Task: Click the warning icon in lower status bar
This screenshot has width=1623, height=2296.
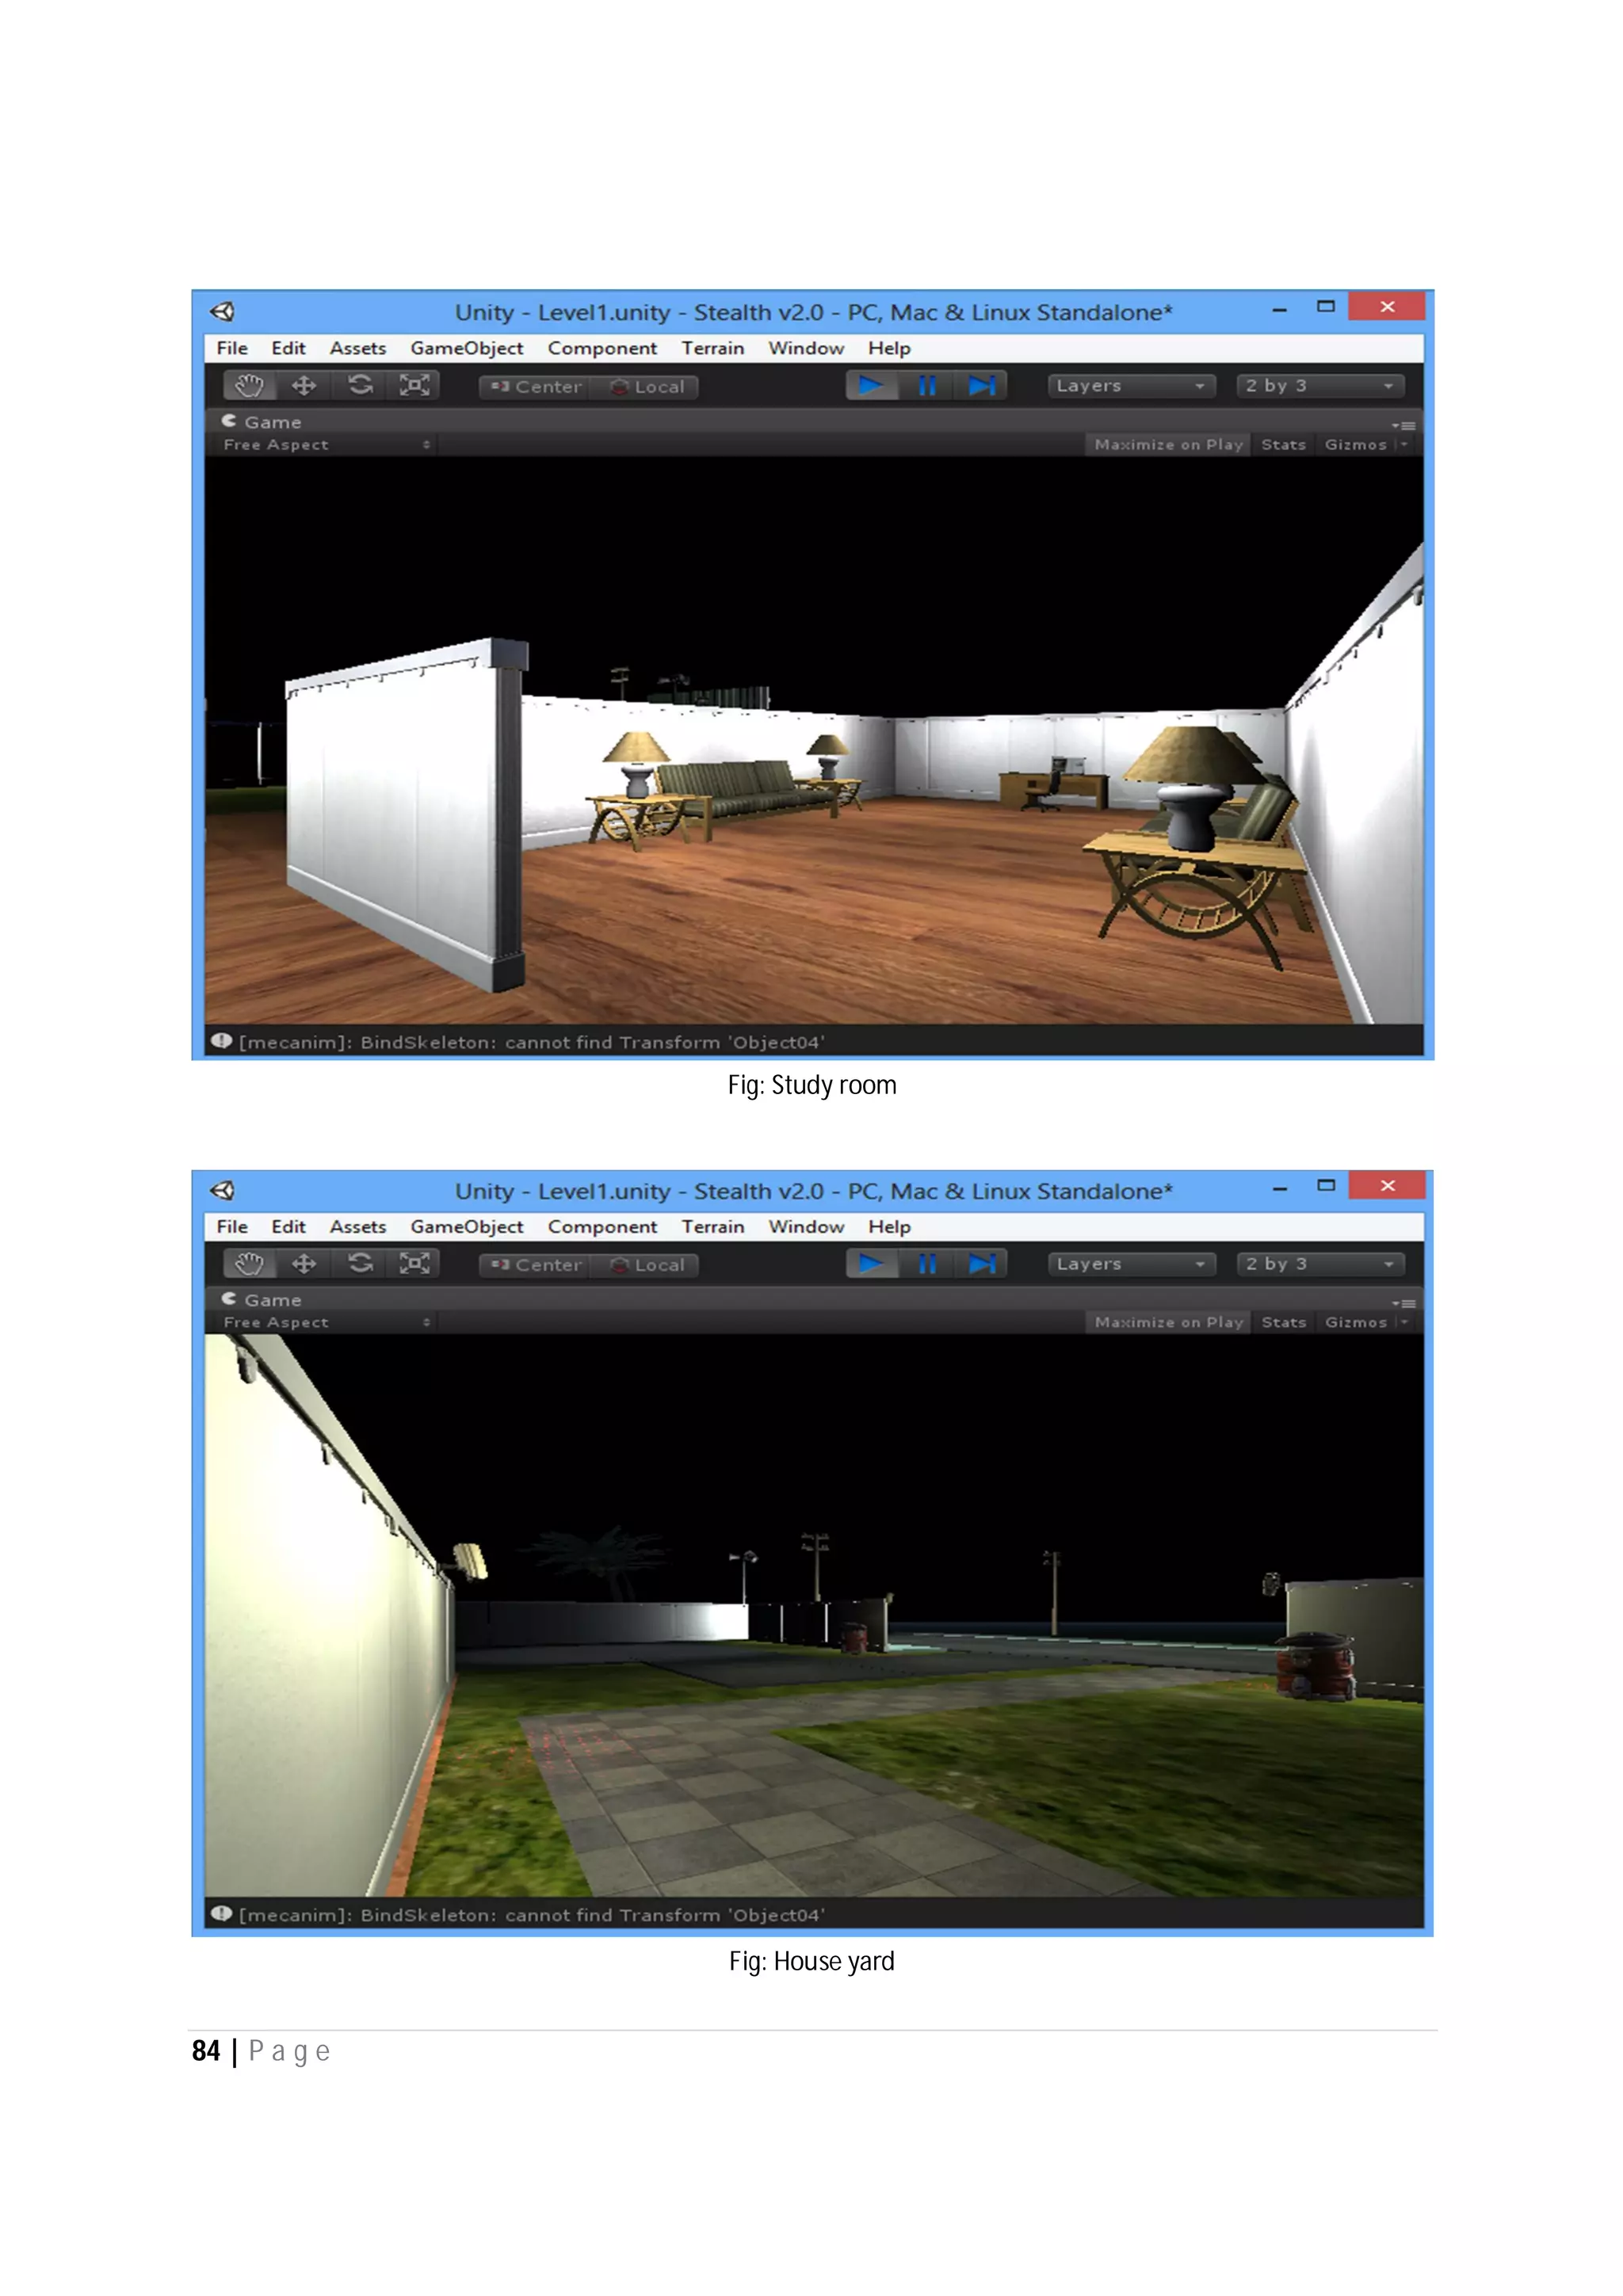Action: pos(222,1913)
